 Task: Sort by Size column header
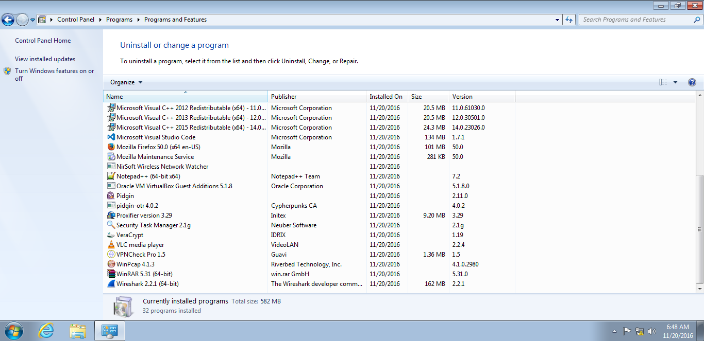(428, 96)
